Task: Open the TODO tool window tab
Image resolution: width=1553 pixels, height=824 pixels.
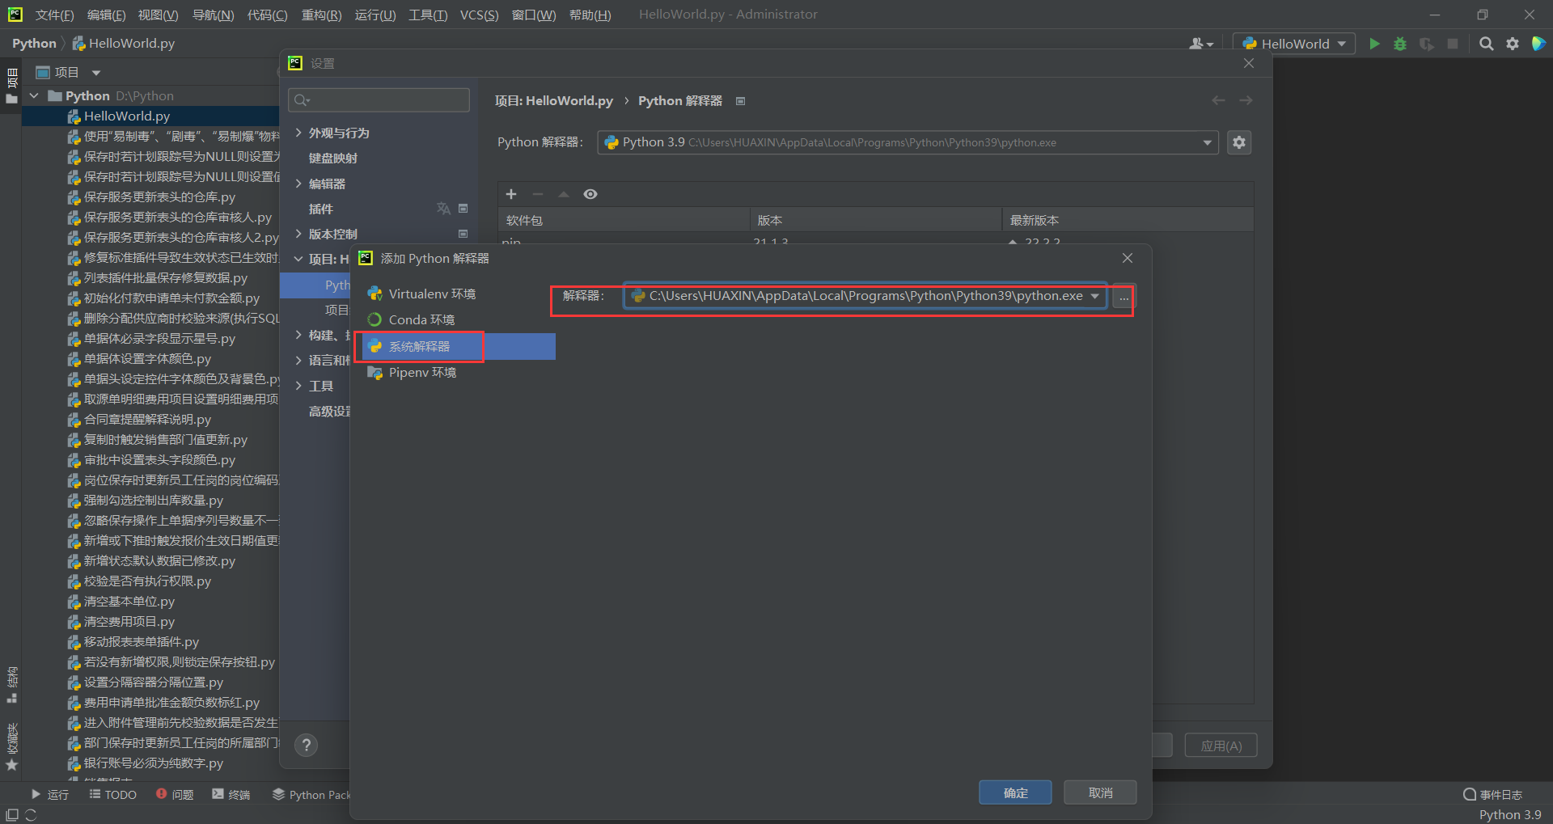Action: [113, 795]
